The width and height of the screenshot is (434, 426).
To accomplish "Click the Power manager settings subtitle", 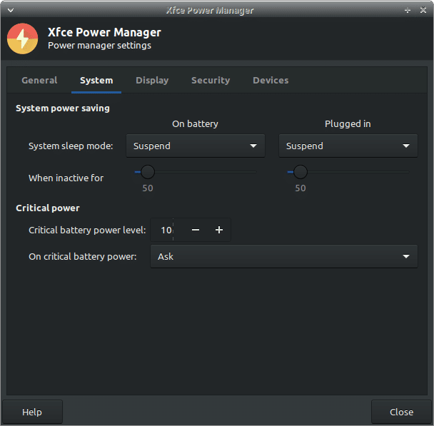I will tap(100, 46).
